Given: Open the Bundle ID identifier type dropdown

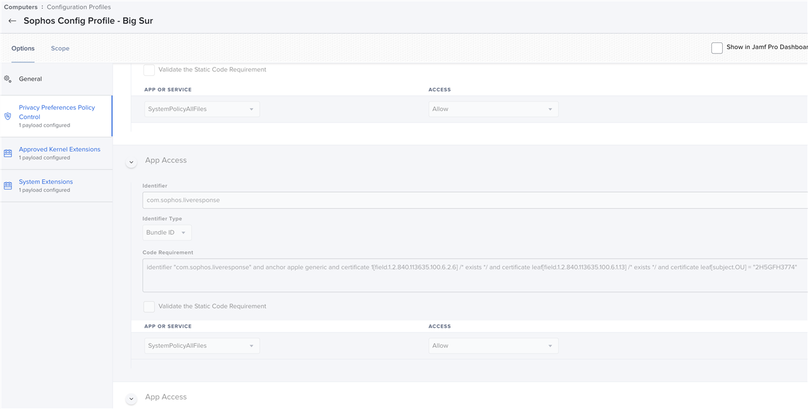Looking at the screenshot, I should (167, 233).
